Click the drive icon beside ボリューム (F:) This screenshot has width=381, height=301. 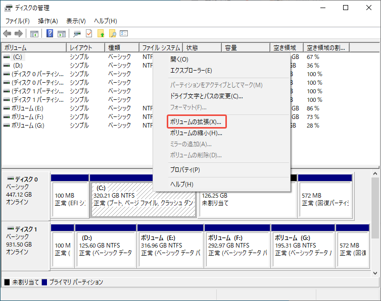[x=7, y=117]
